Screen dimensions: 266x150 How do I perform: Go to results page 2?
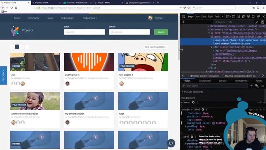click(22, 47)
